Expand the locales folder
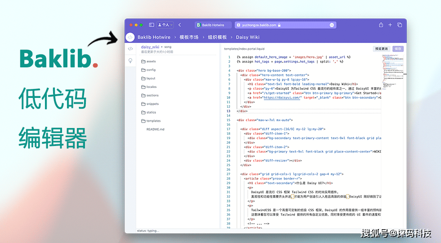Image resolution: width=441 pixels, height=243 pixels. 149,87
